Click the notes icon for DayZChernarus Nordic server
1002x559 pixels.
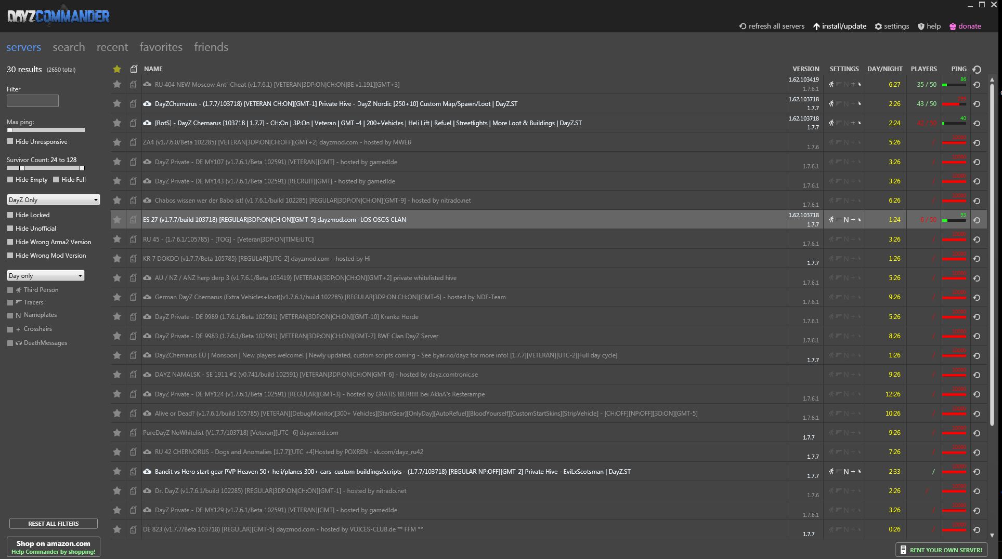click(x=133, y=104)
